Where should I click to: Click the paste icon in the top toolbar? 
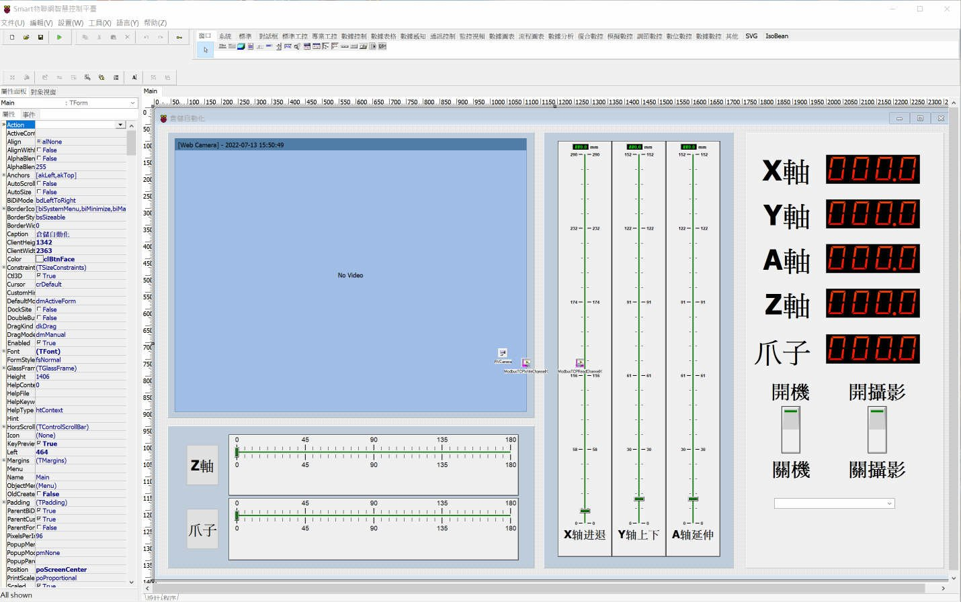coord(113,38)
